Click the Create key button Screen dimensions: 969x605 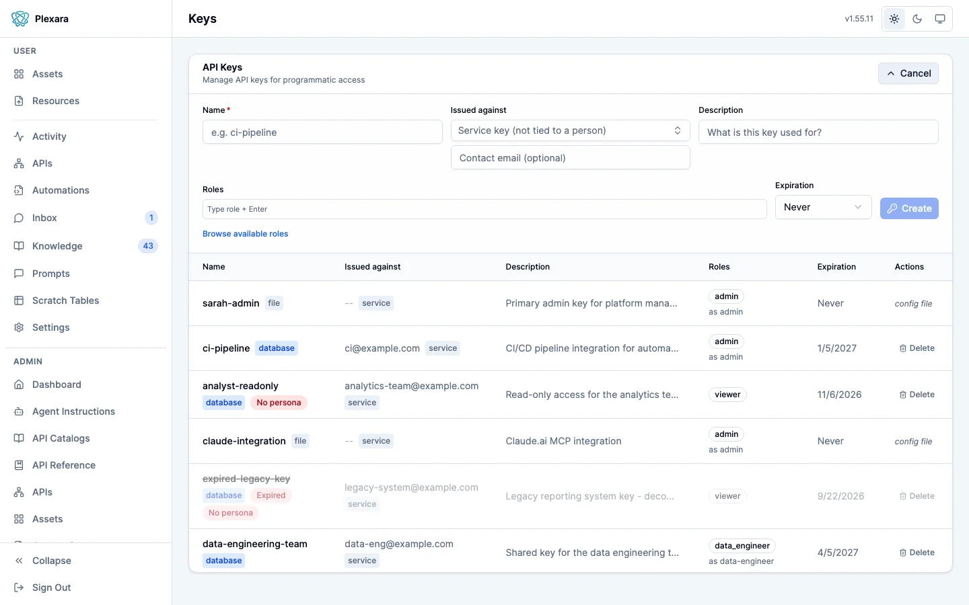[x=909, y=208]
